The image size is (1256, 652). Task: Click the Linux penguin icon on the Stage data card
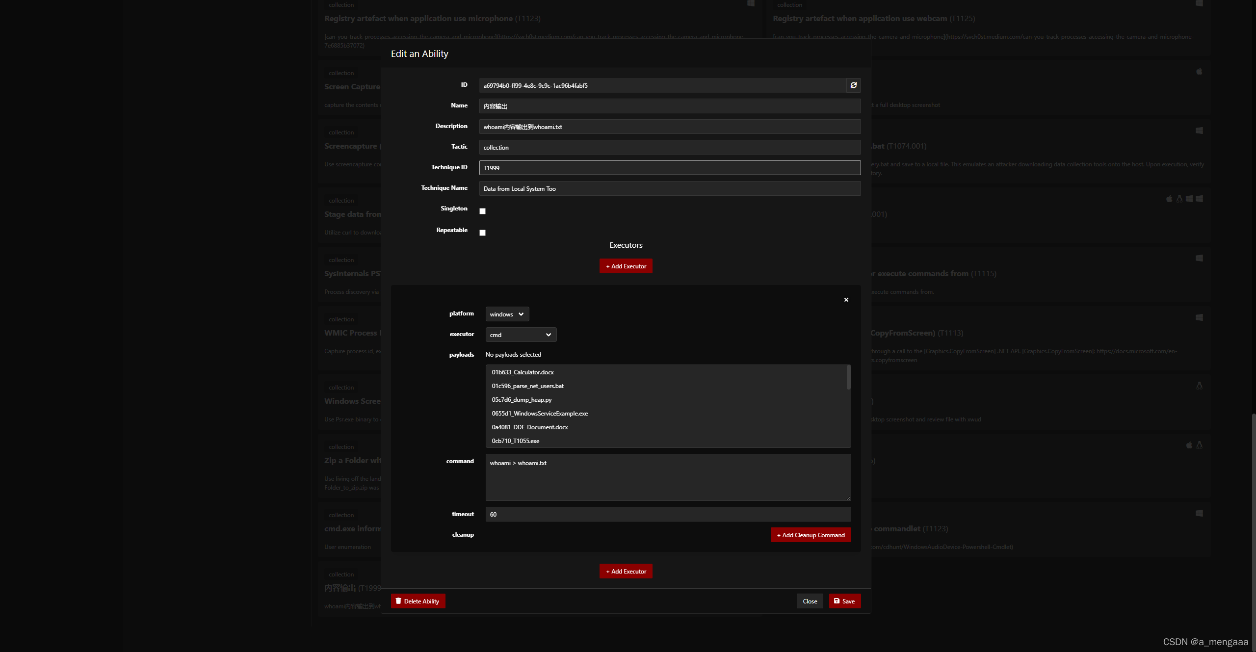(x=1179, y=199)
